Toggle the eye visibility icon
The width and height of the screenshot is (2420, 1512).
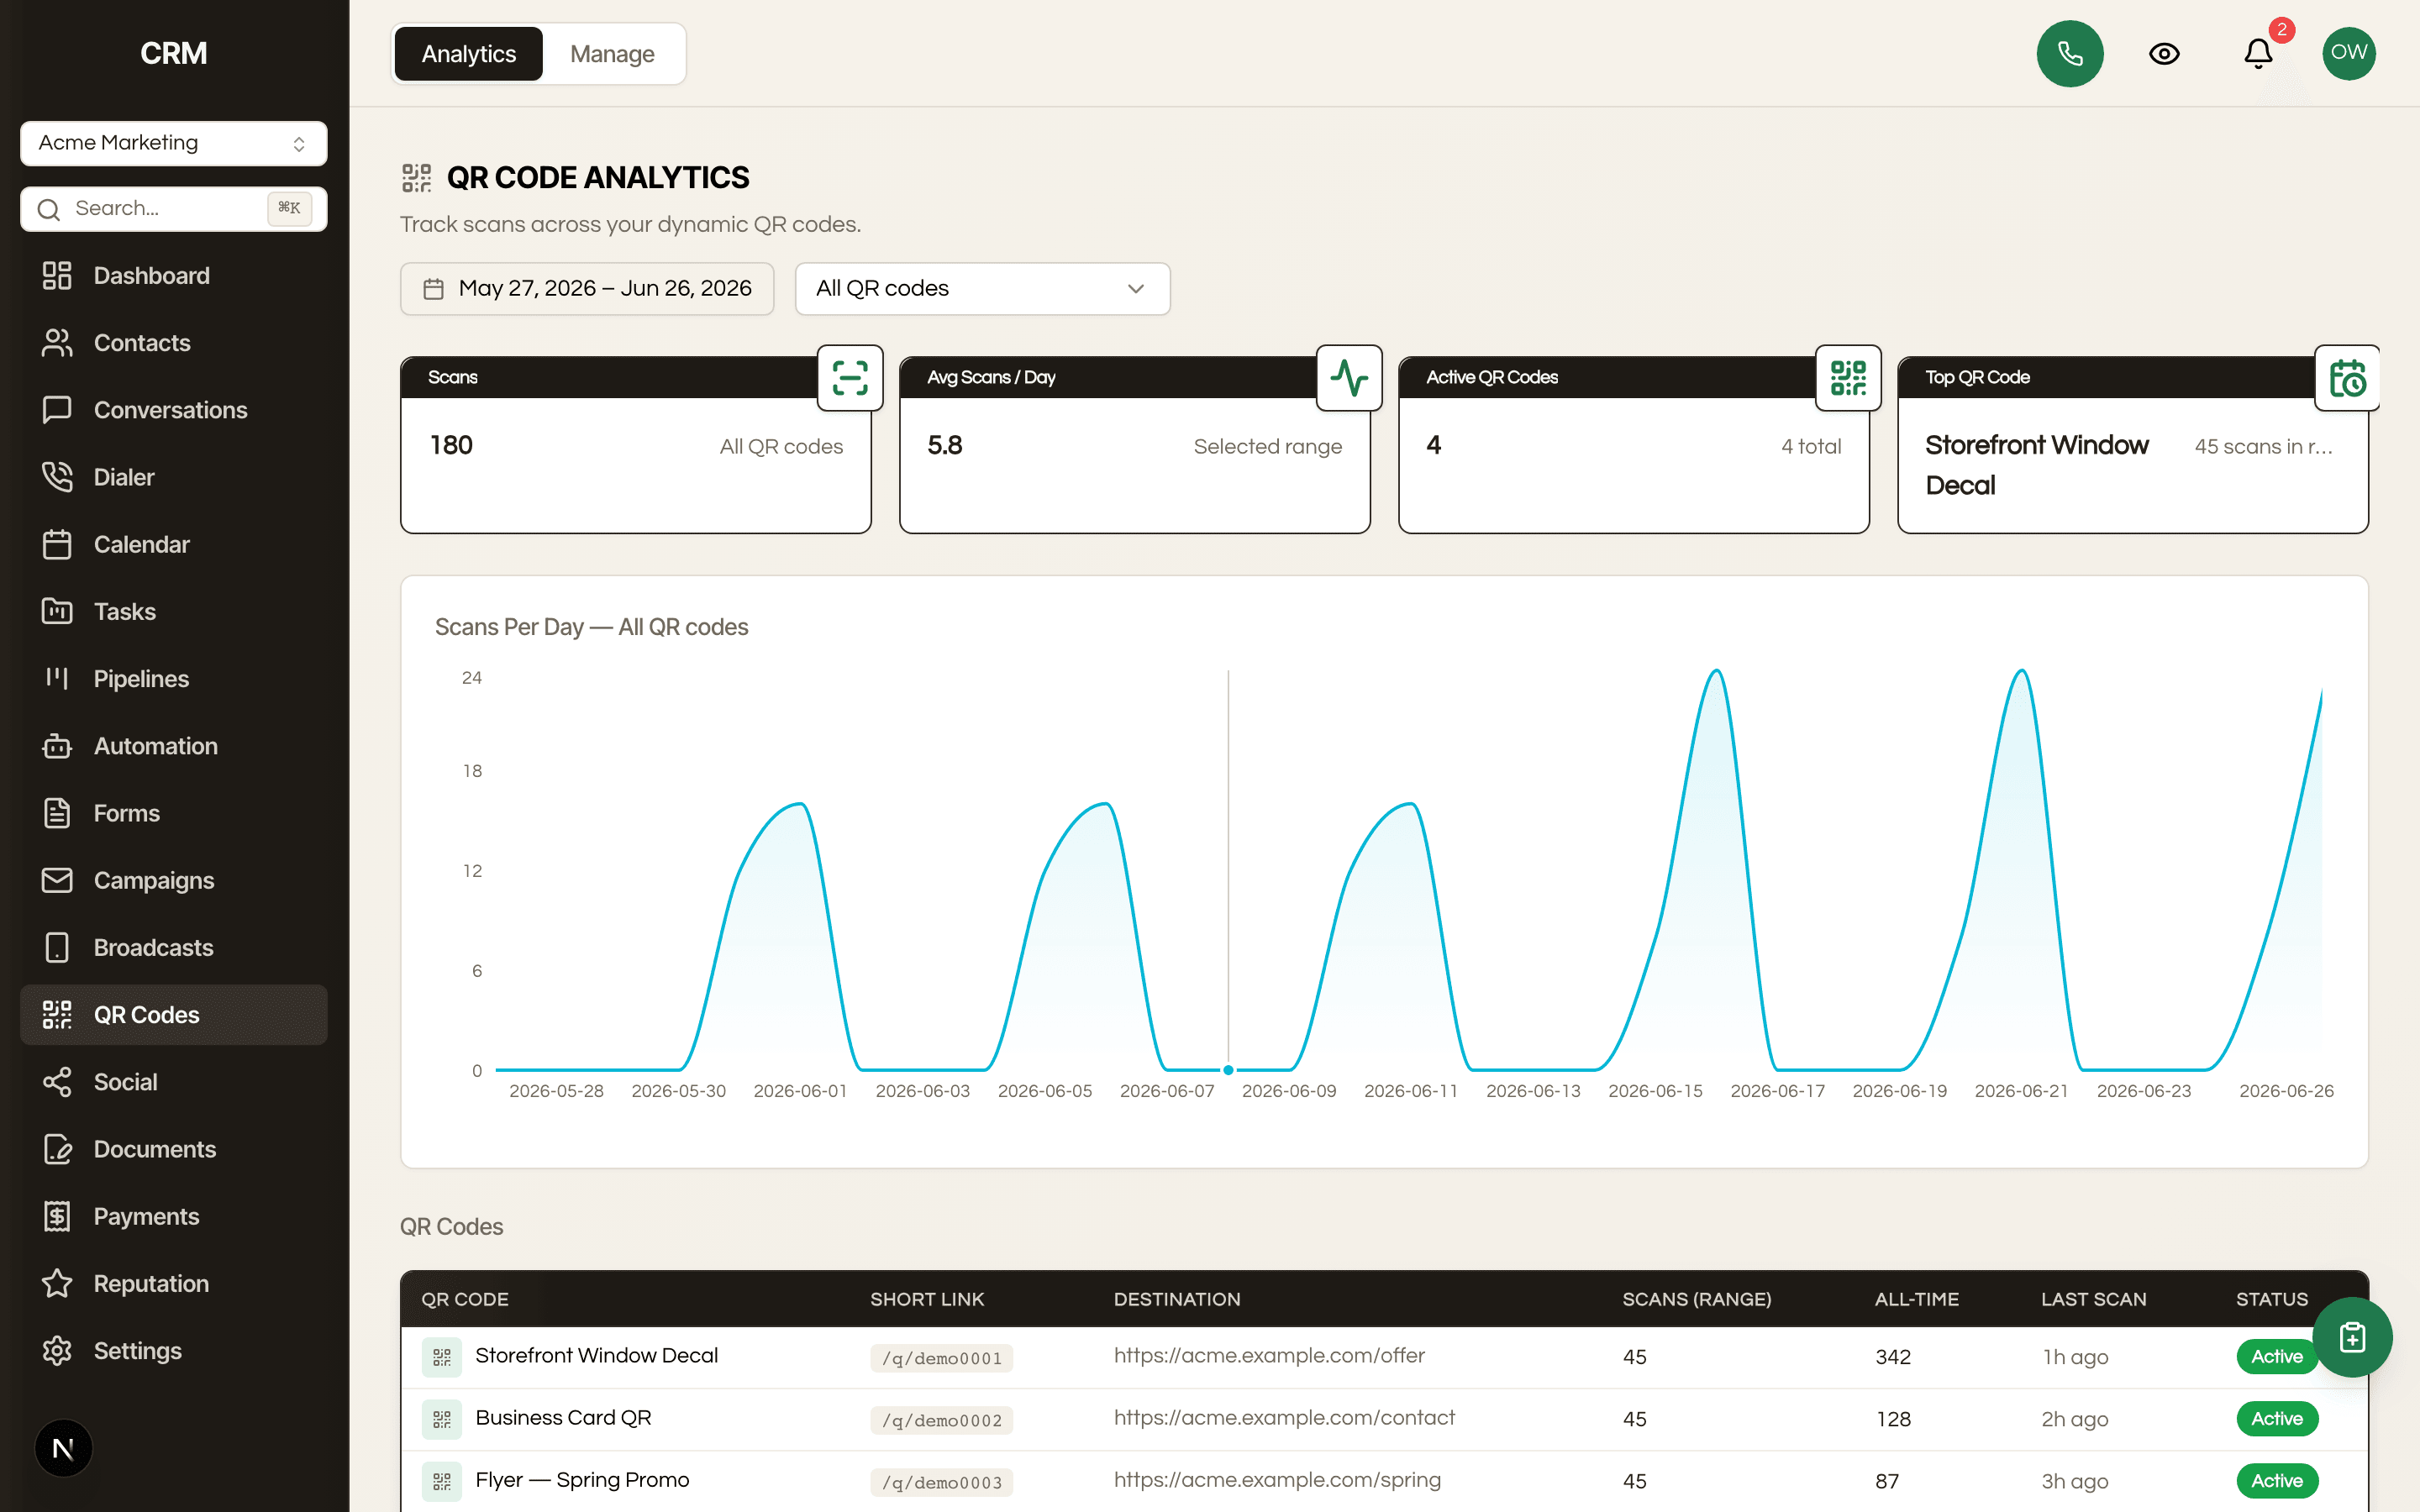2164,53
